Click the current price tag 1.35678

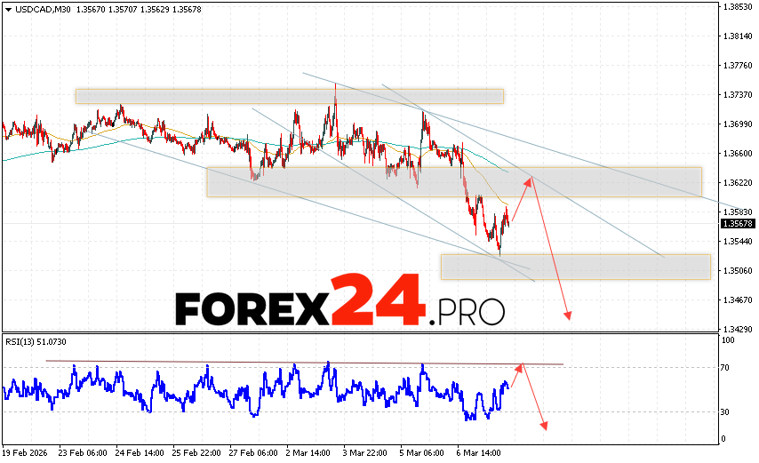point(738,223)
